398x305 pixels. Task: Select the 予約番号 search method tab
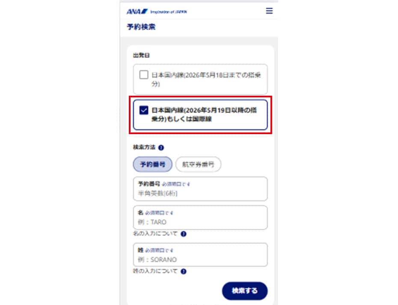coord(152,164)
